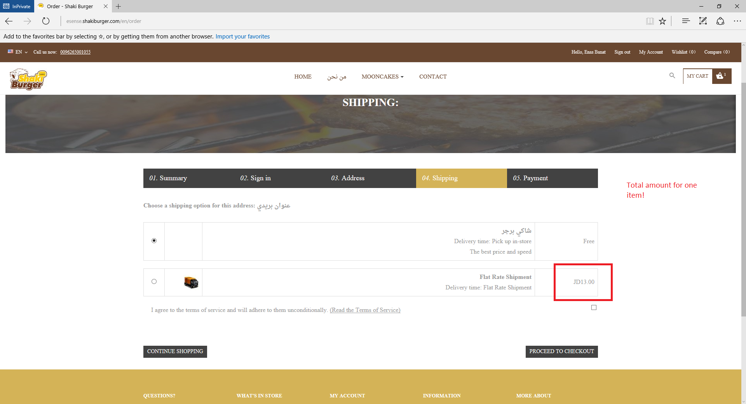
Task: Go to the 01. Summary step
Action: click(x=189, y=178)
